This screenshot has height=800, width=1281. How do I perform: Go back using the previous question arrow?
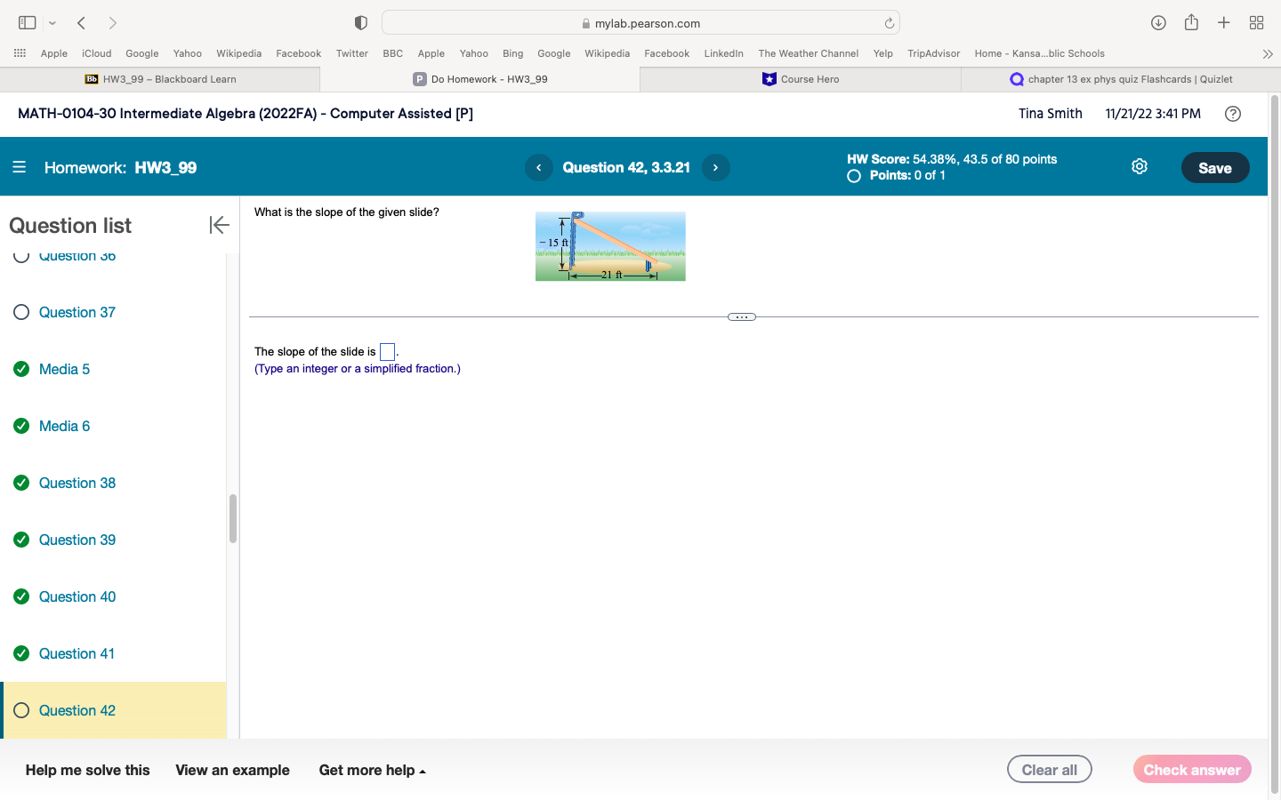538,167
